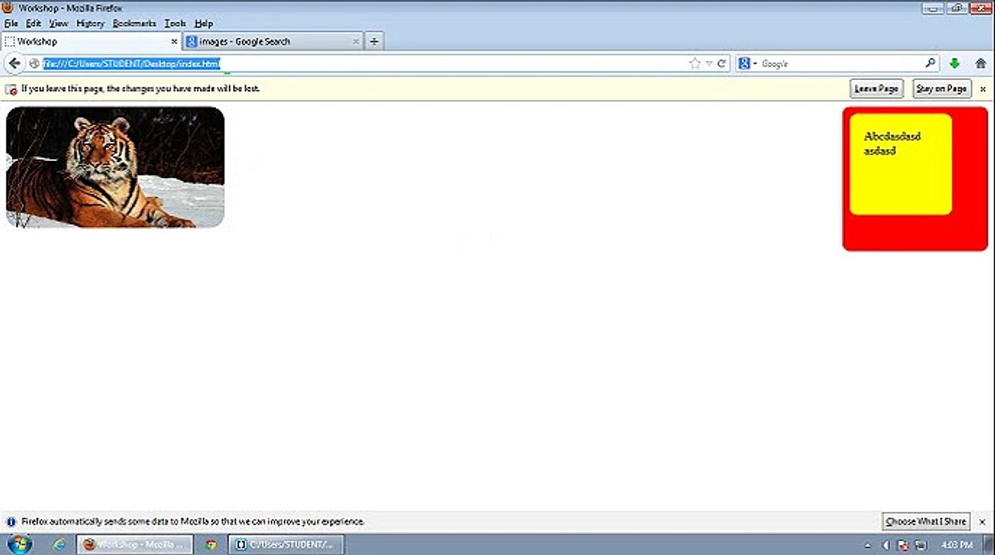Open the Bookmarks menu
This screenshot has width=995, height=555.
coord(134,23)
